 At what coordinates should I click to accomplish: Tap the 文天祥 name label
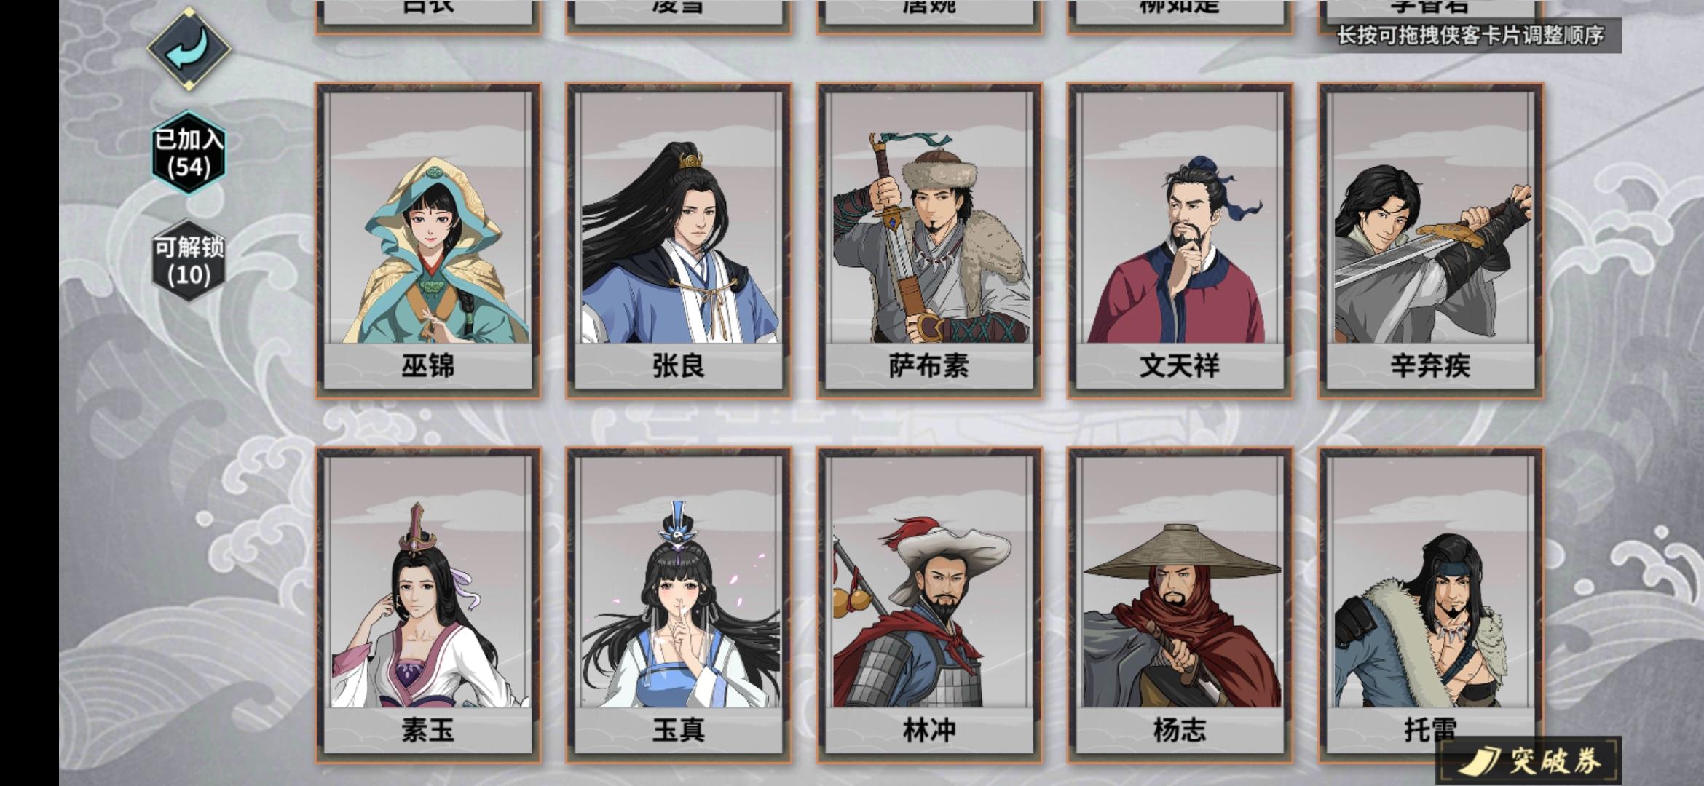point(1180,365)
